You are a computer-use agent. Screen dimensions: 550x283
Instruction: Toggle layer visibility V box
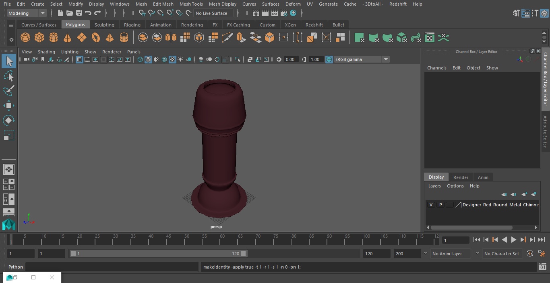[431, 205]
